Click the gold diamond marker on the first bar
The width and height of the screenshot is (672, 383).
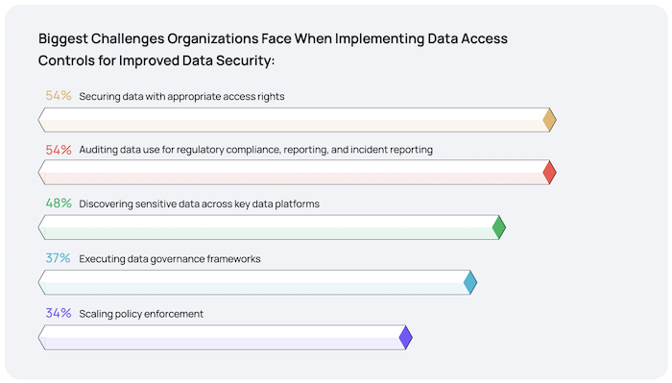(x=549, y=120)
